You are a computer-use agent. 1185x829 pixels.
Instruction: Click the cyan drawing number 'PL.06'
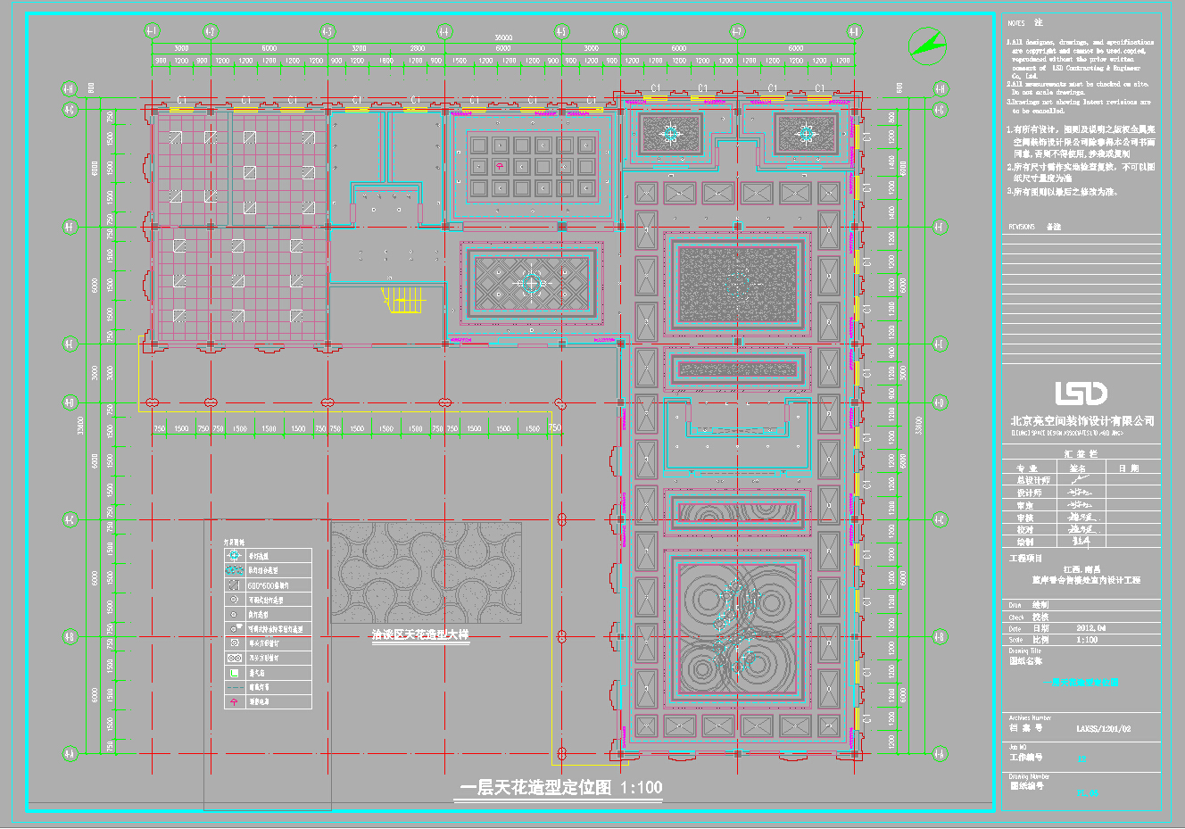click(x=1088, y=792)
